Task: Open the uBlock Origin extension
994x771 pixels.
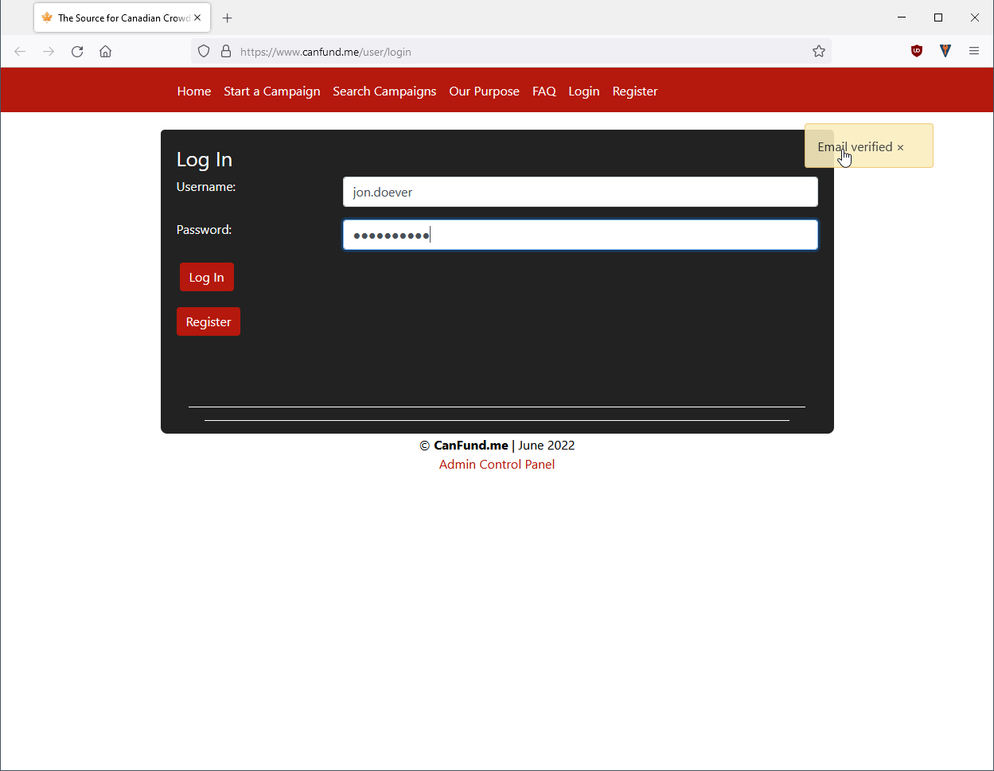Action: 917,51
